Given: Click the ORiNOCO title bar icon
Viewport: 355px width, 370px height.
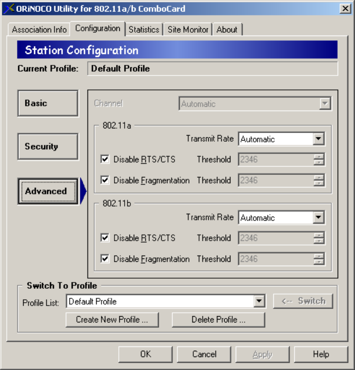Looking at the screenshot, I should tap(9, 9).
